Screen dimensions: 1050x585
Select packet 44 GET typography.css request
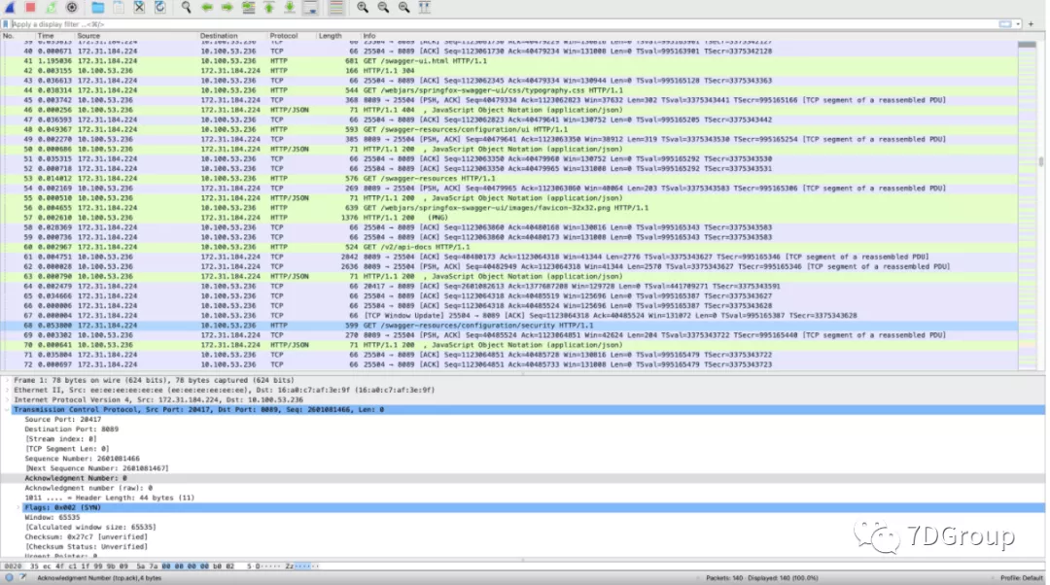pyautogui.click(x=508, y=90)
